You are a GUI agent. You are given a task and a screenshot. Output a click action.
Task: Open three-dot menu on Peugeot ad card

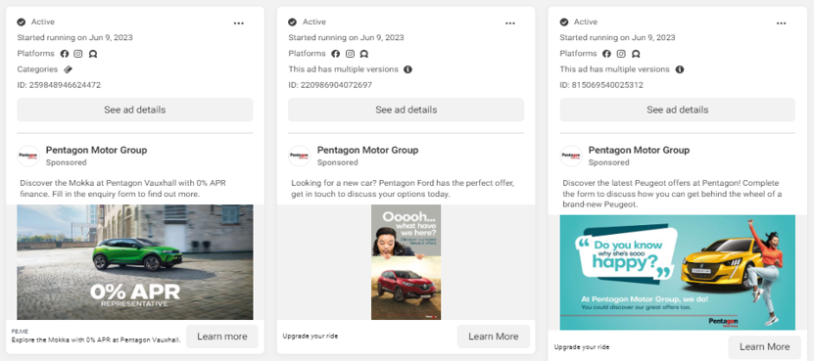(x=782, y=23)
